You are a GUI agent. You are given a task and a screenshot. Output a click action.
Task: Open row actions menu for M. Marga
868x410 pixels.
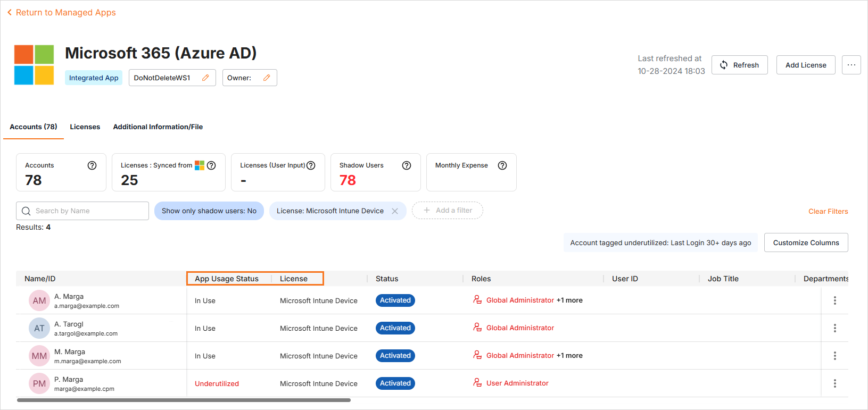pyautogui.click(x=835, y=356)
